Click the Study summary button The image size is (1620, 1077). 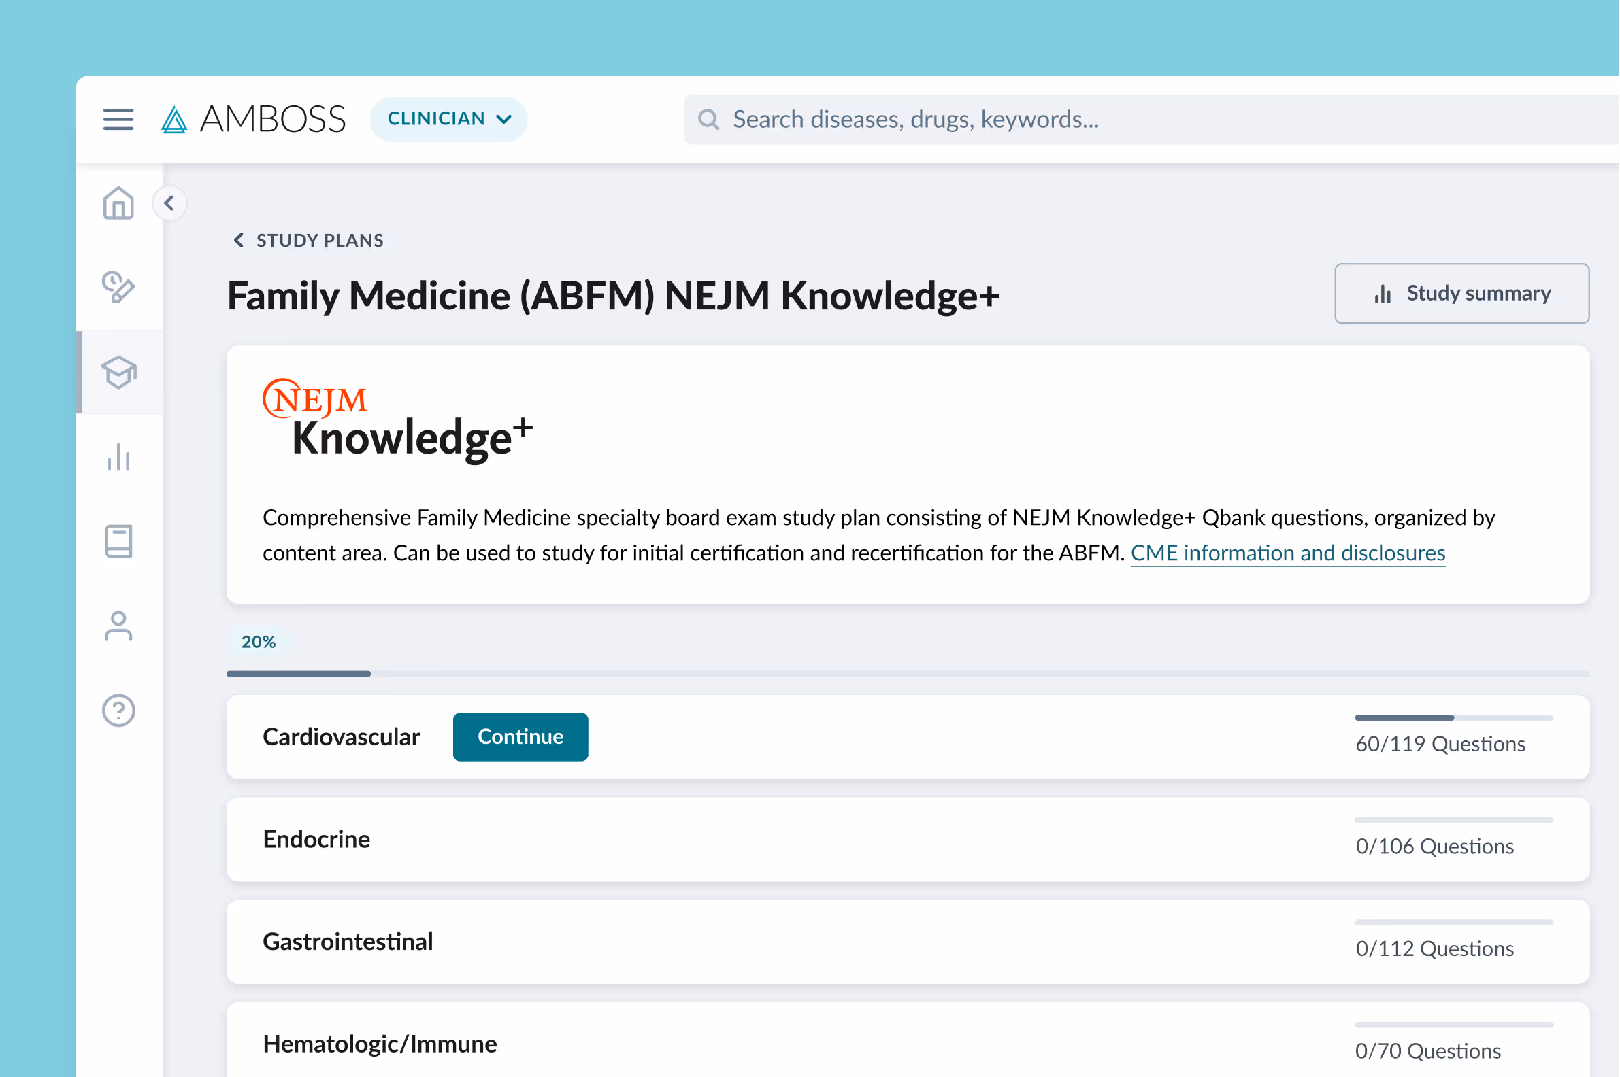pyautogui.click(x=1462, y=293)
